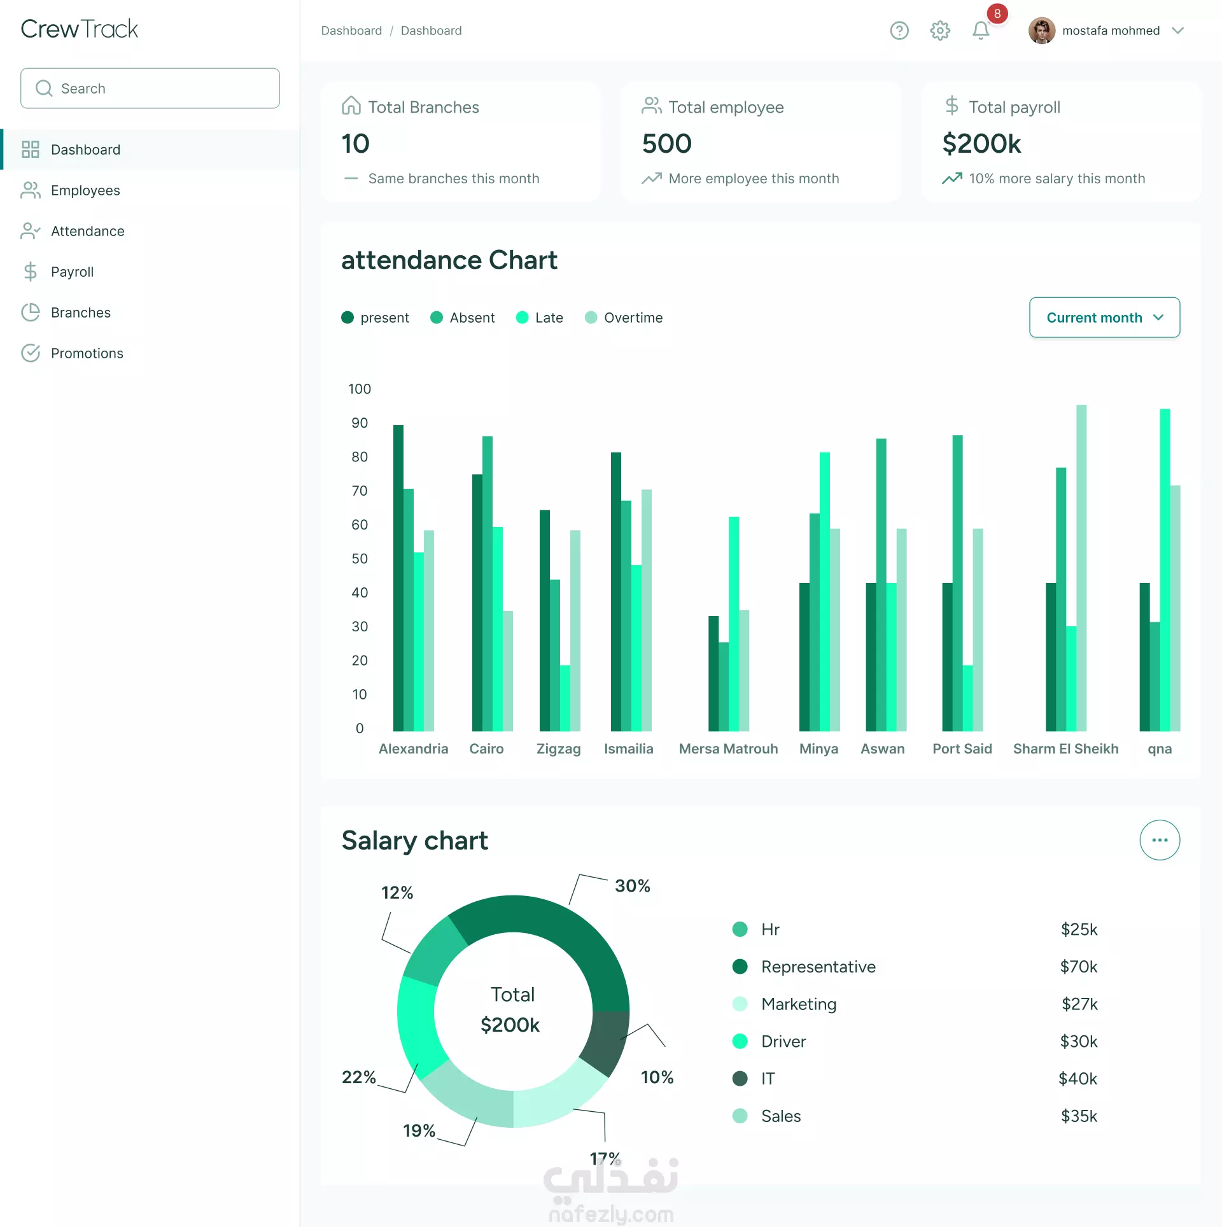Click Representative color dot in salary legend
1222x1227 pixels.
coord(740,967)
